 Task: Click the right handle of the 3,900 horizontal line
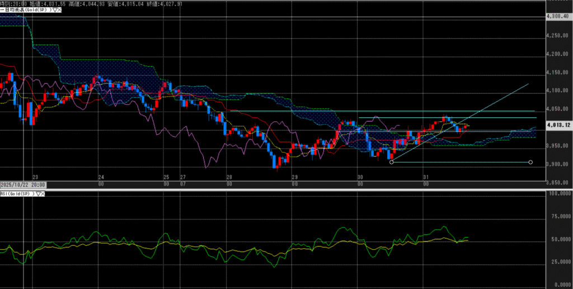(x=530, y=163)
